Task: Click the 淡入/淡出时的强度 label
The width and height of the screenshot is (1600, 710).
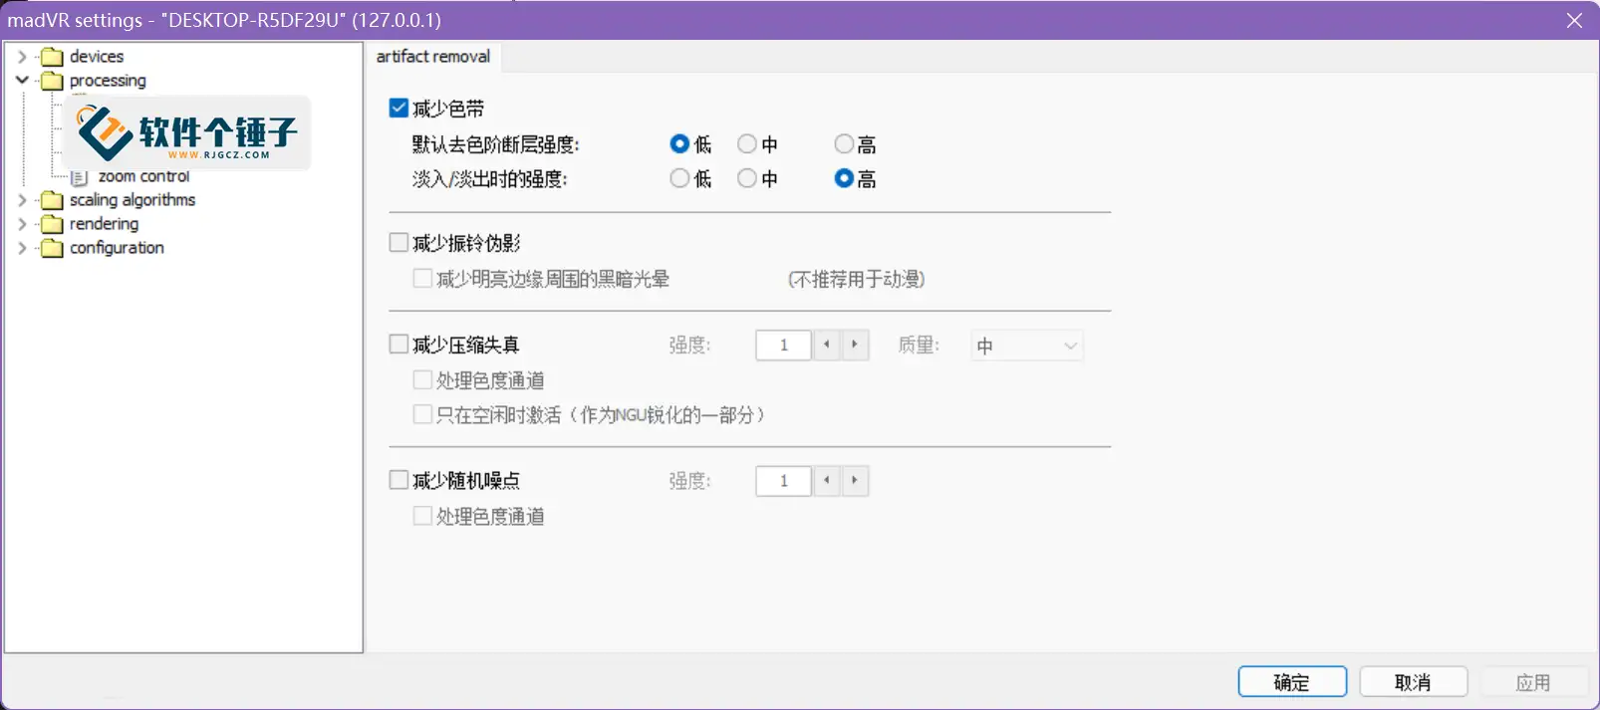Action: pyautogui.click(x=489, y=179)
